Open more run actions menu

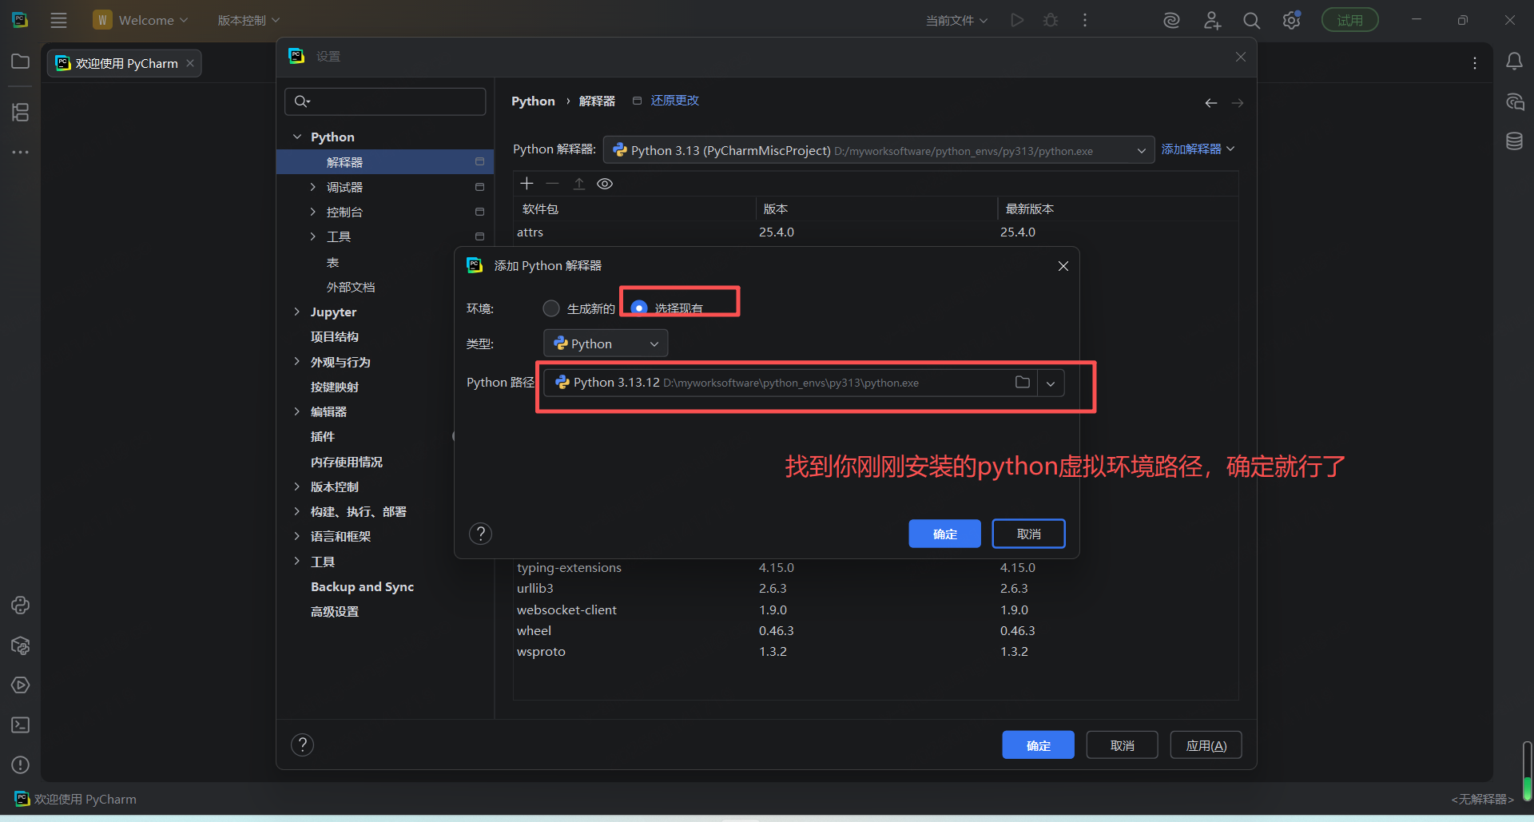(x=1085, y=20)
